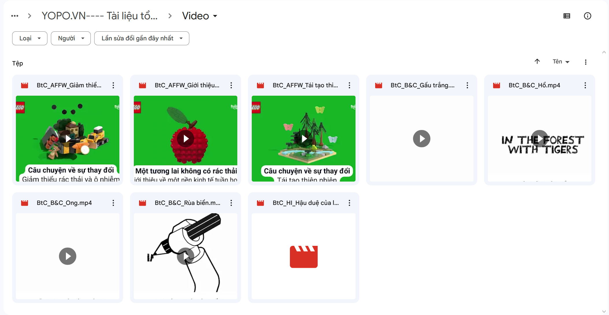Viewport: 609px width, 315px height.
Task: Play the BtC_B&C_Rùa biển video preview
Action: tap(186, 256)
